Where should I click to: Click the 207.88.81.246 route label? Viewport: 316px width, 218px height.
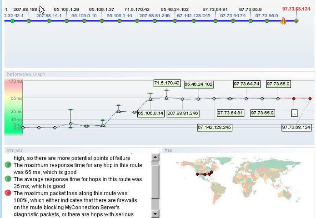point(155,16)
